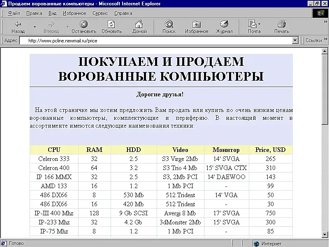Click the Celeron 400 cell
Image resolution: width=329 pixels, height=247 pixels.
coord(54,168)
